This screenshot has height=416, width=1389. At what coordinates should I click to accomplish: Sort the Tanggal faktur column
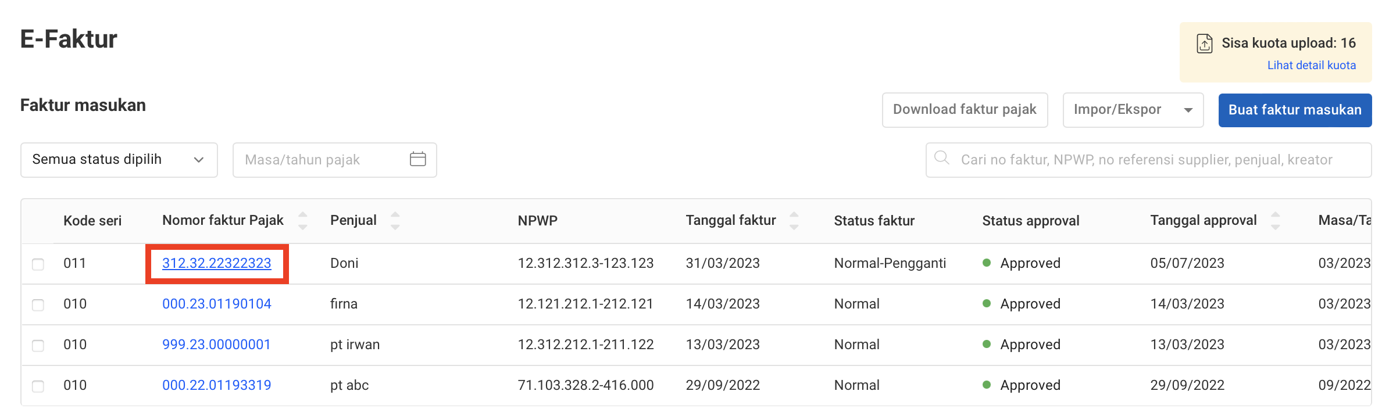[794, 221]
